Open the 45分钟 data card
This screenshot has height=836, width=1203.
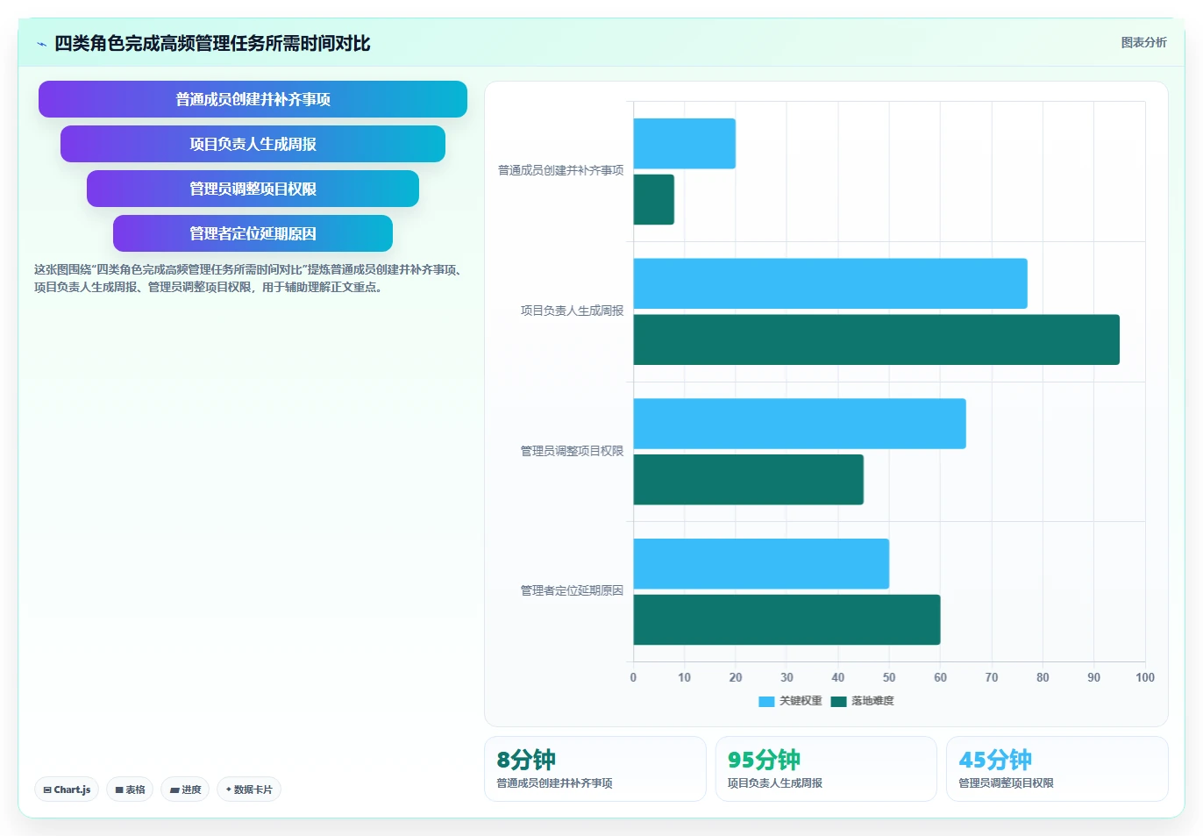pyautogui.click(x=1057, y=768)
